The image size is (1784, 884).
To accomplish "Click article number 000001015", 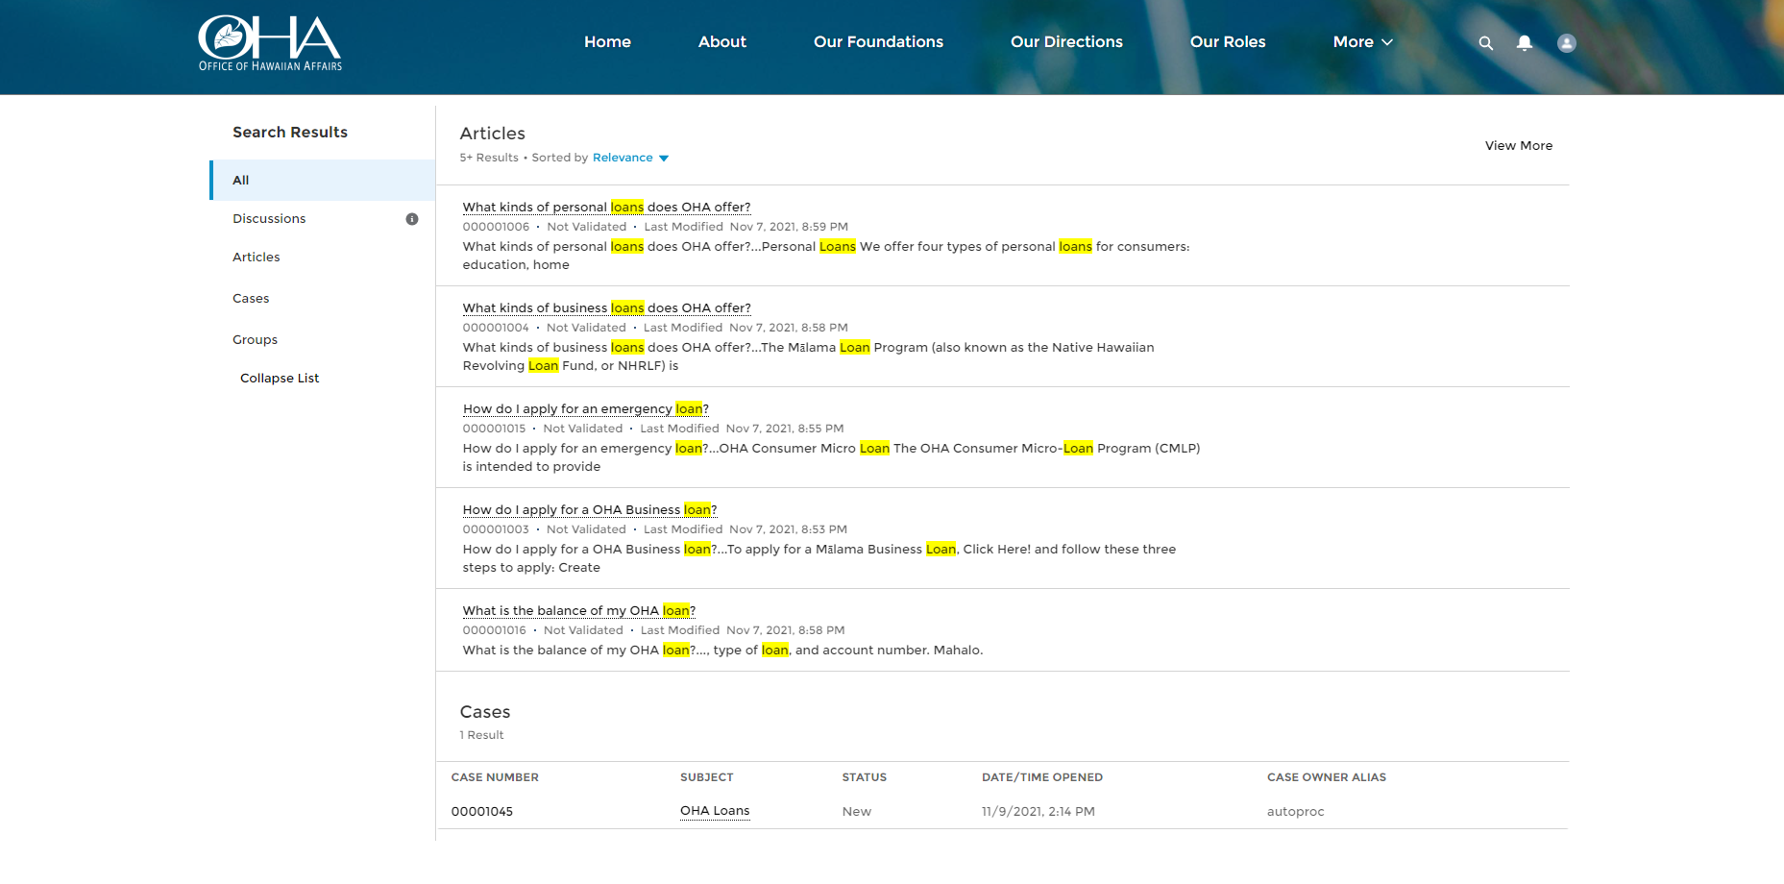I will point(494,429).
